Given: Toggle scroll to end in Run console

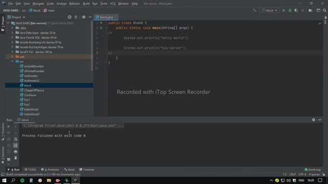Looking at the screenshot, I should [x=15, y=145].
